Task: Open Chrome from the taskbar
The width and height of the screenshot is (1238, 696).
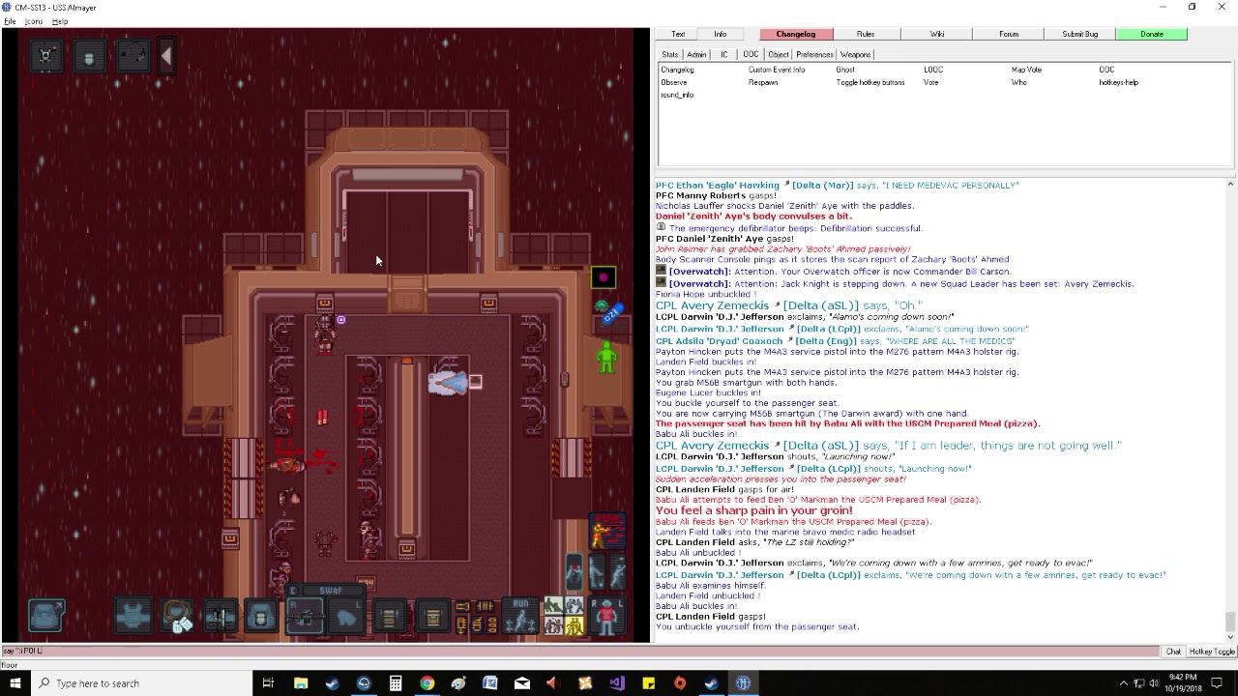Action: tap(427, 683)
